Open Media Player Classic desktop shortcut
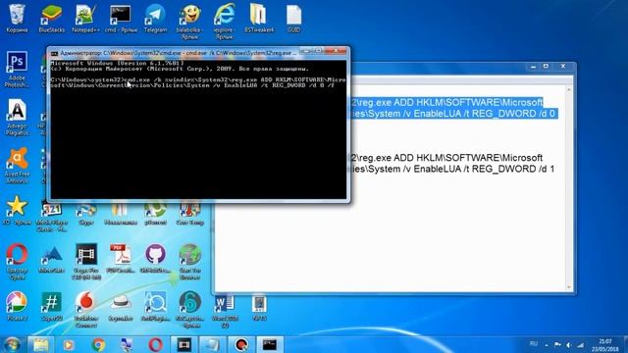The image size is (628, 353). coord(52,216)
